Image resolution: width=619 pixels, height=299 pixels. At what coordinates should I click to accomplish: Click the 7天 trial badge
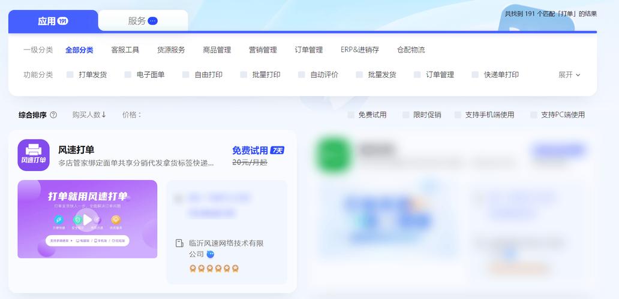coord(278,150)
